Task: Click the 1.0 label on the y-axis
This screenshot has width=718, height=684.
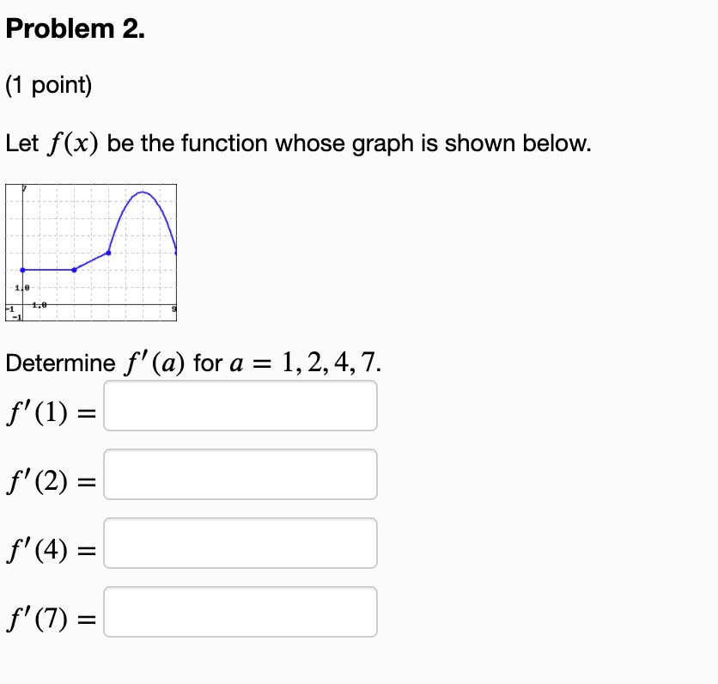Action: pos(21,288)
